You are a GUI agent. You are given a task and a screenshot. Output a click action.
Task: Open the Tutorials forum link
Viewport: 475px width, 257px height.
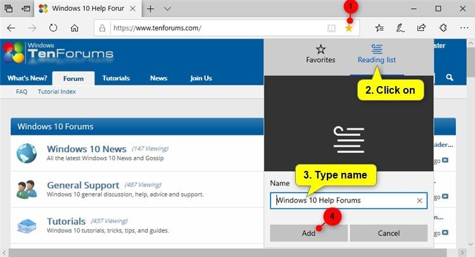(x=66, y=222)
